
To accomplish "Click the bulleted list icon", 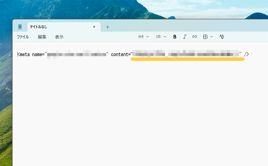I will pos(158,36).
